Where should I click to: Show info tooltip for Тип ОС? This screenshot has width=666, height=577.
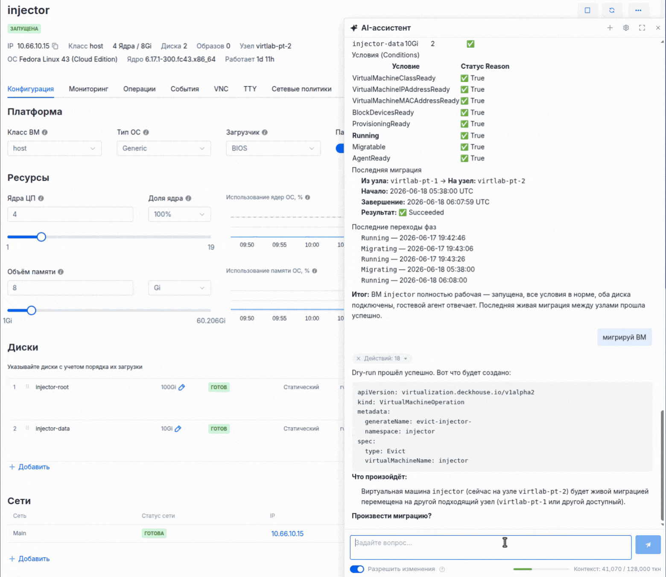(x=146, y=132)
